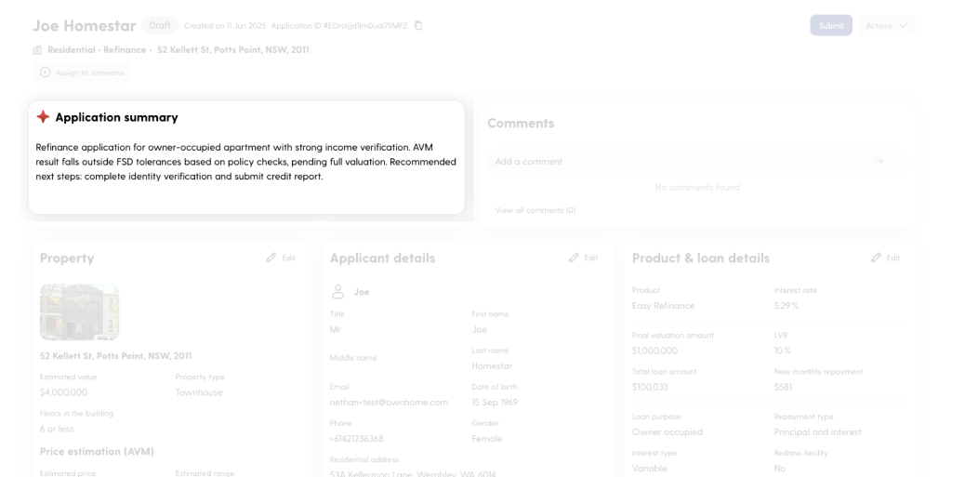965x477 pixels.
Task: Click the Draft status badge
Action: 160,26
